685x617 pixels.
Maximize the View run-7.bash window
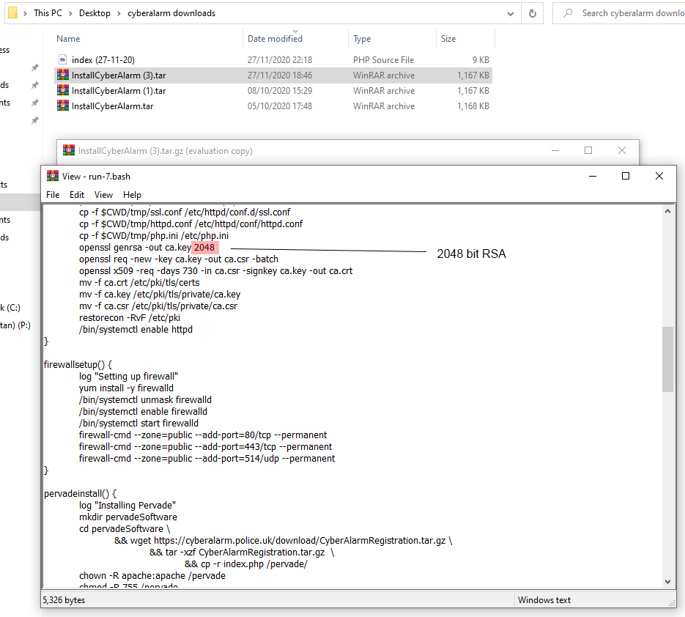click(x=626, y=176)
